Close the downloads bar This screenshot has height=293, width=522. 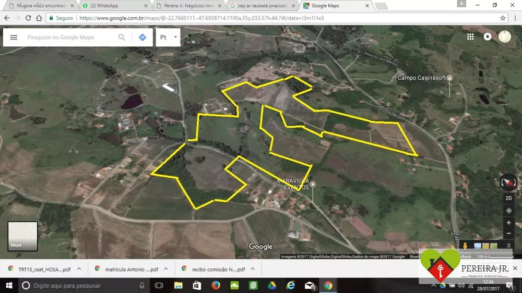tap(515, 268)
